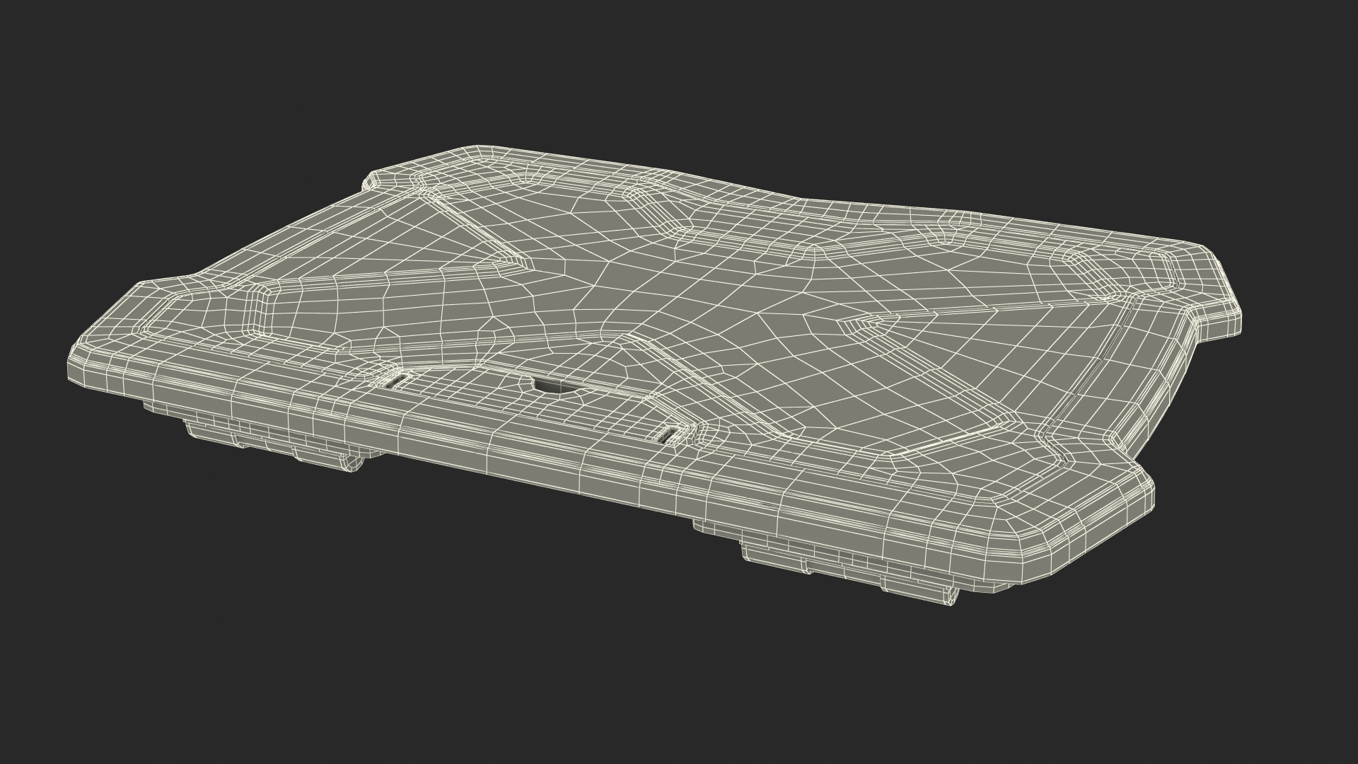Image resolution: width=1358 pixels, height=764 pixels.
Task: Click empty dark background above the model
Action: point(679,71)
